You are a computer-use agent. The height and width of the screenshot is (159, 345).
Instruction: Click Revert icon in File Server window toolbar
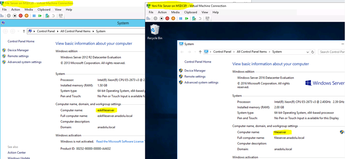[53, 16]
